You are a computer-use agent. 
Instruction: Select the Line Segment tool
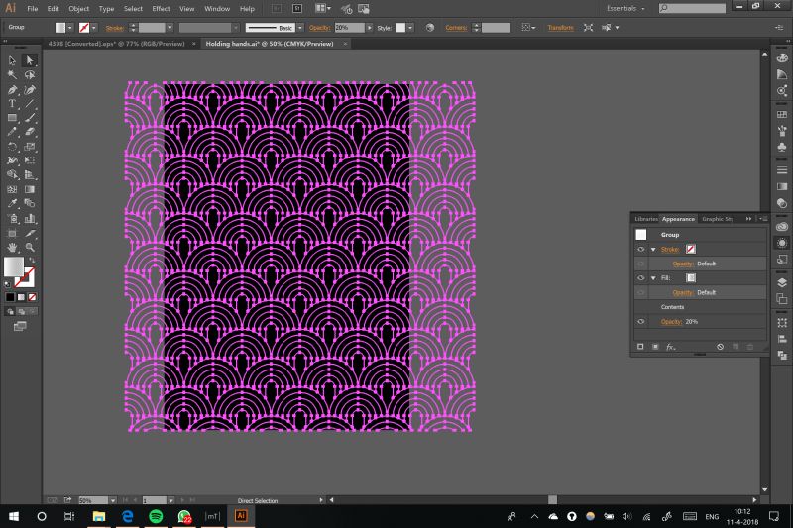pos(30,104)
